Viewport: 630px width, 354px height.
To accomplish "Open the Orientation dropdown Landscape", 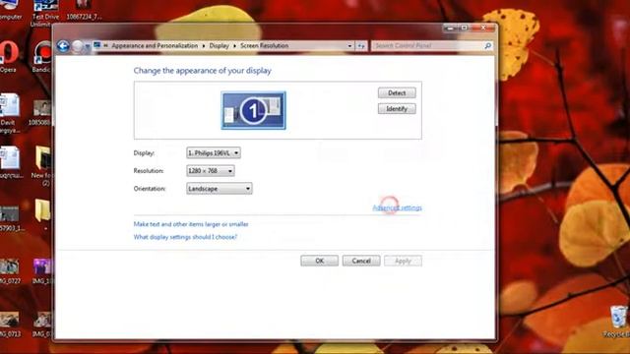I will coord(219,189).
